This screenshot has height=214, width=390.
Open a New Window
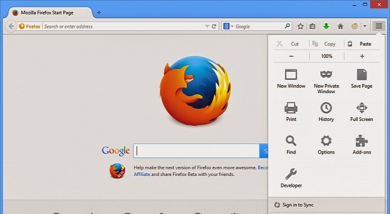click(x=291, y=79)
